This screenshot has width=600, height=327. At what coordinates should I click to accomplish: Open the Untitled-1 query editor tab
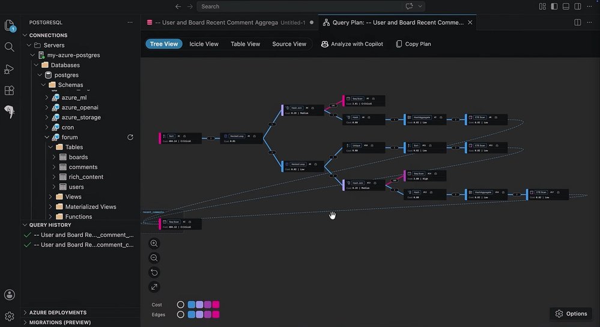point(229,23)
